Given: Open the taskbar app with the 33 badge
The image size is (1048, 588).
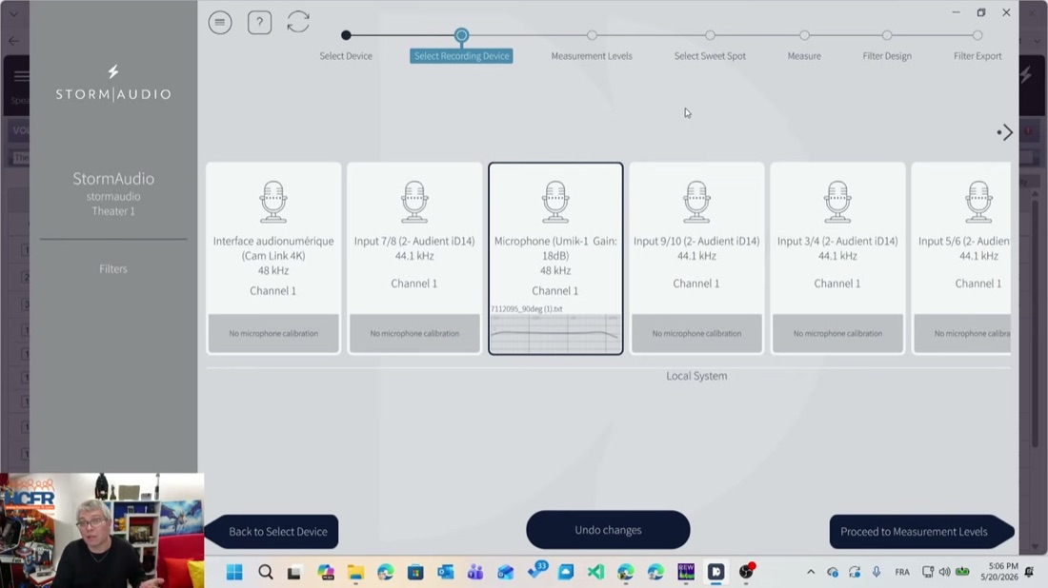Looking at the screenshot, I should coord(536,571).
